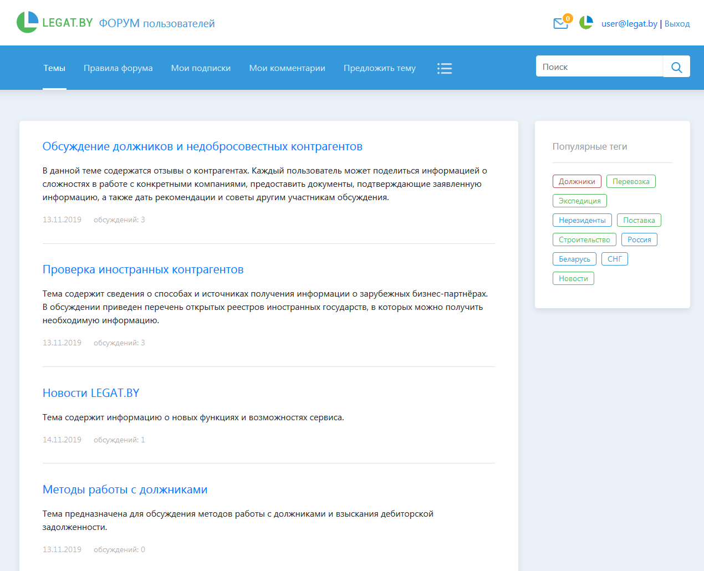Open the messages envelope icon

[x=560, y=23]
